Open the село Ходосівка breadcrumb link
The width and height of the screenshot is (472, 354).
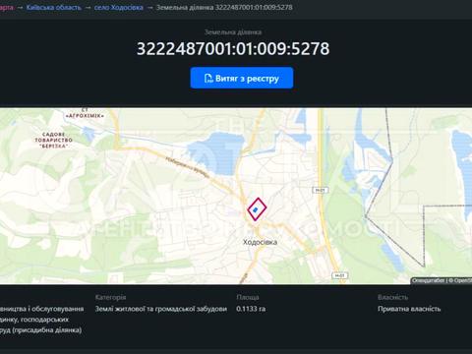[119, 7]
